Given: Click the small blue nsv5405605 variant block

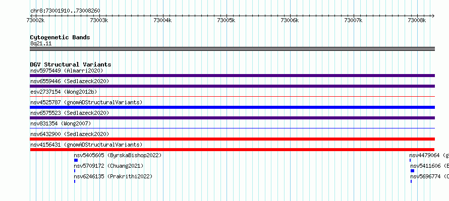Looking at the screenshot, I should pyautogui.click(x=76, y=160).
